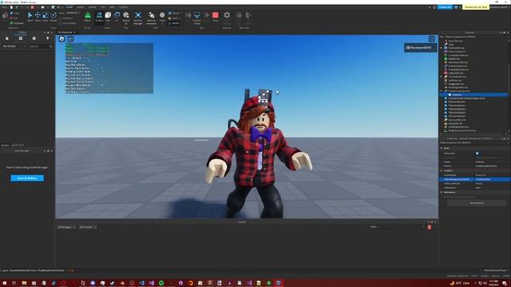
Task: Click the Collaborate button
Action: click(445, 7)
